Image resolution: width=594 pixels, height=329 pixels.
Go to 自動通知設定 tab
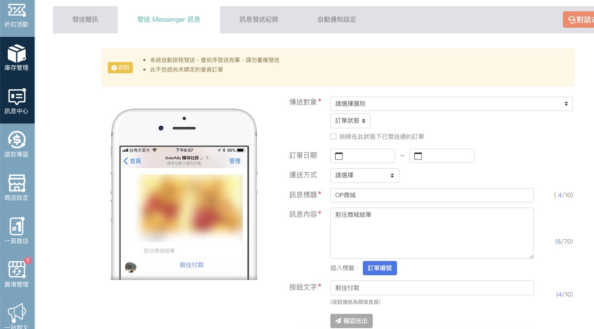pos(337,20)
